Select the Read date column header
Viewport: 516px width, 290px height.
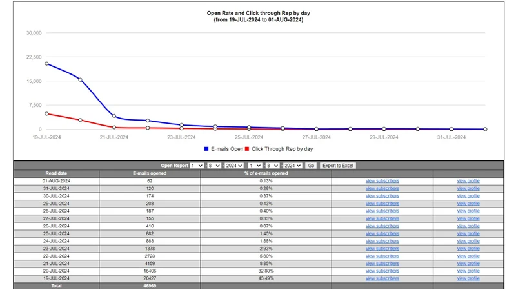pyautogui.click(x=56, y=173)
